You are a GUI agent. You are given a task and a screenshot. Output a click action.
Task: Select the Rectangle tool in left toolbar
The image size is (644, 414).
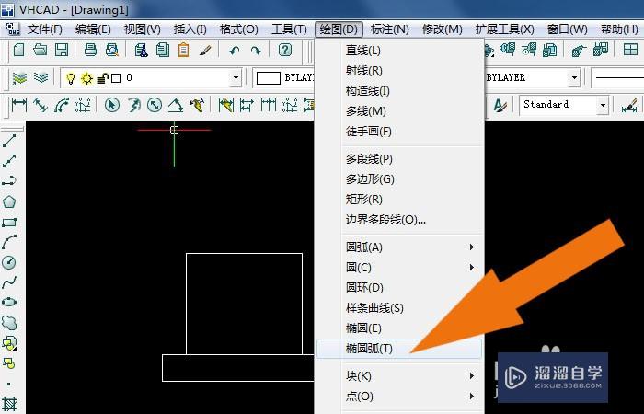tap(9, 223)
